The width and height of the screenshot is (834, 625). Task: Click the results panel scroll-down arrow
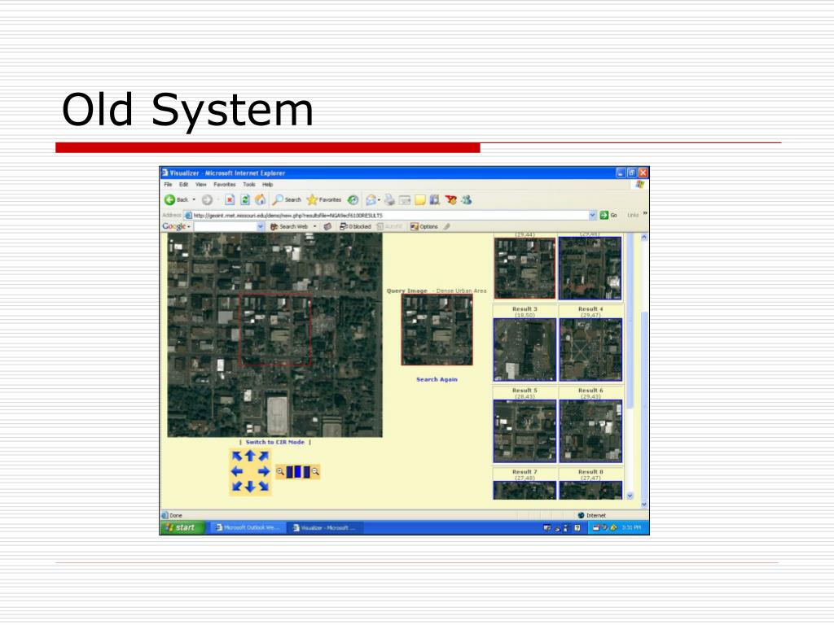630,496
